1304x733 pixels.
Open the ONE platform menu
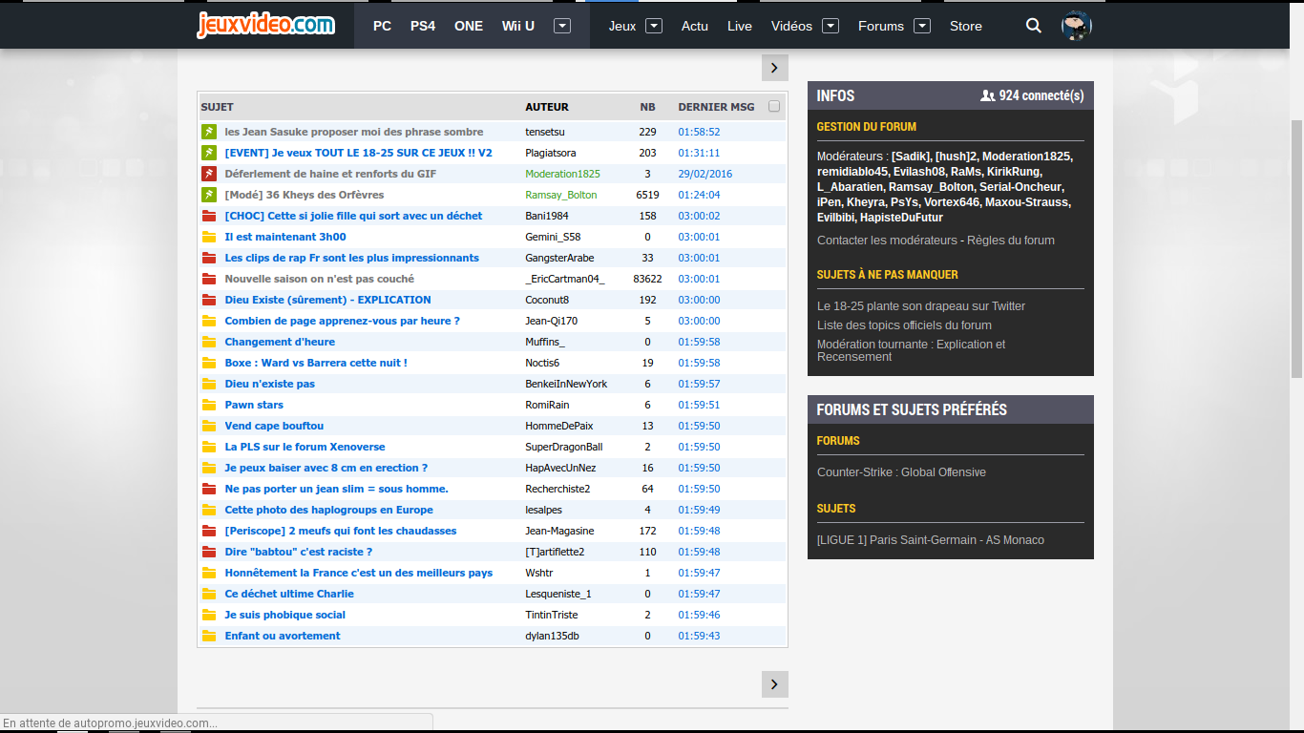pyautogui.click(x=469, y=26)
